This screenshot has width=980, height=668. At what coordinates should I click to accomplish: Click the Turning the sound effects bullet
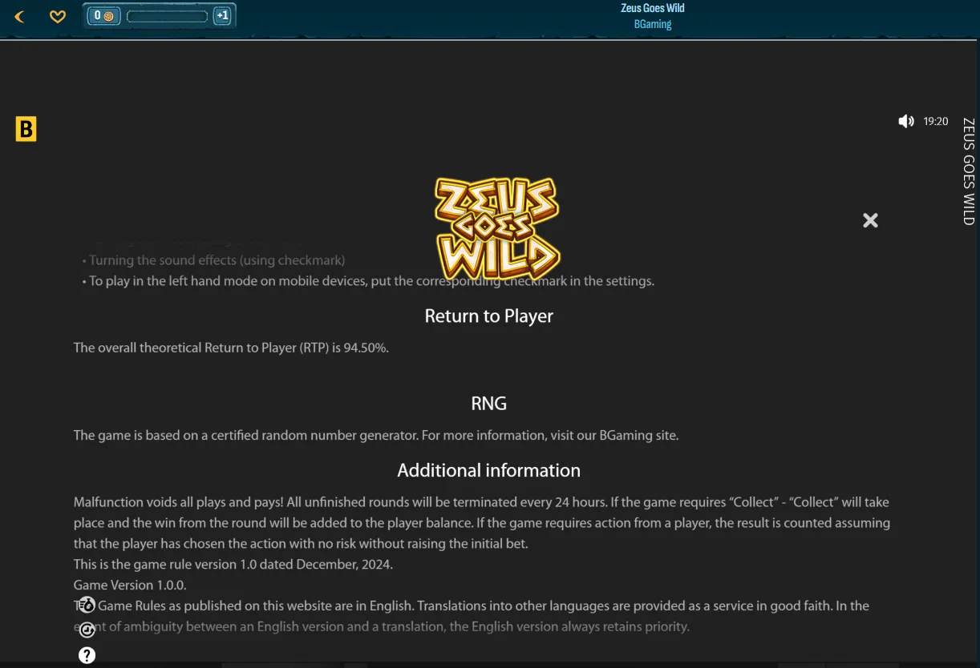(x=213, y=260)
